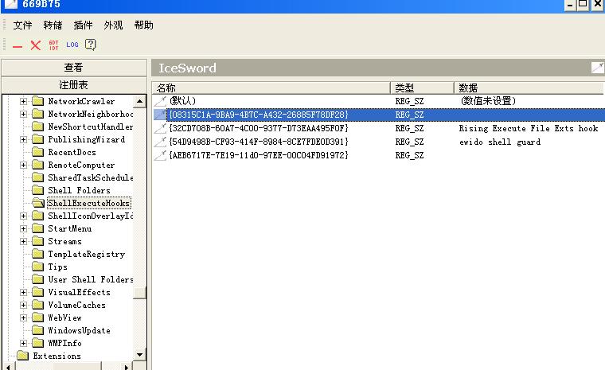Click the red X delete toolbar icon
This screenshot has height=370, width=605.
(x=35, y=45)
